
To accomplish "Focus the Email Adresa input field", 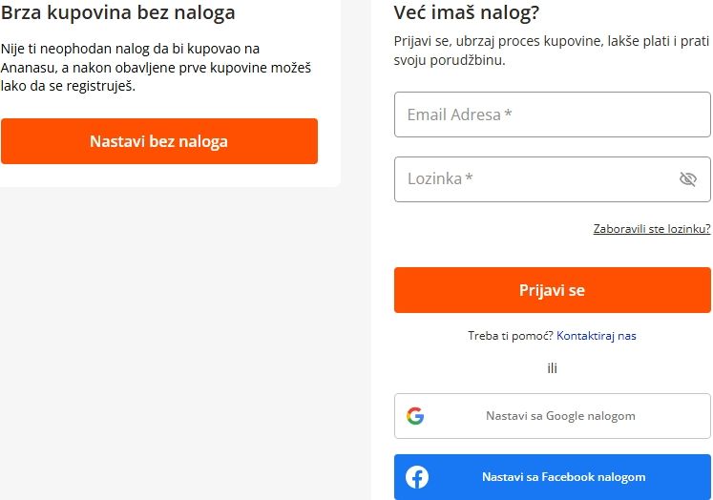I will tap(552, 115).
